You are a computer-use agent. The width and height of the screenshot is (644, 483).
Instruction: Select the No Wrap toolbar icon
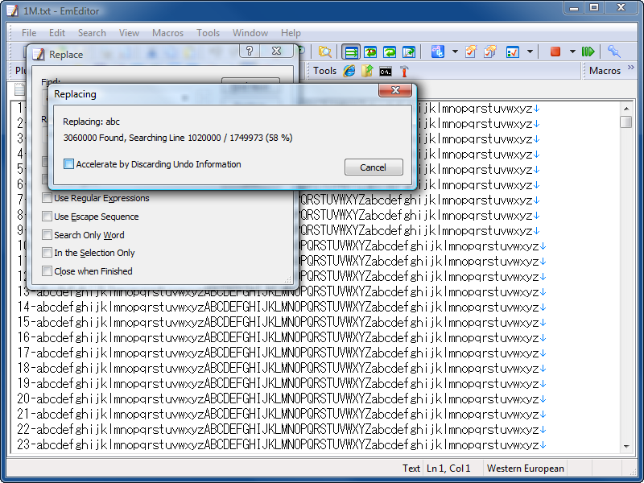point(351,52)
